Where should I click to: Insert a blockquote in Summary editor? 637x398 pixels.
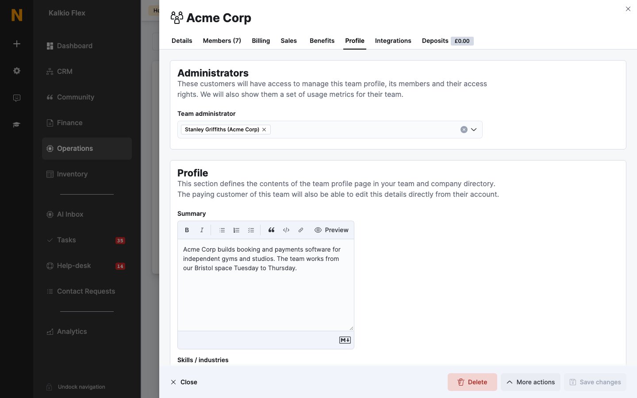(x=272, y=230)
